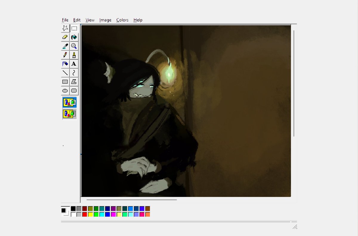The width and height of the screenshot is (358, 236).
Task: Click the window resize grip corner
Action: tap(294, 227)
